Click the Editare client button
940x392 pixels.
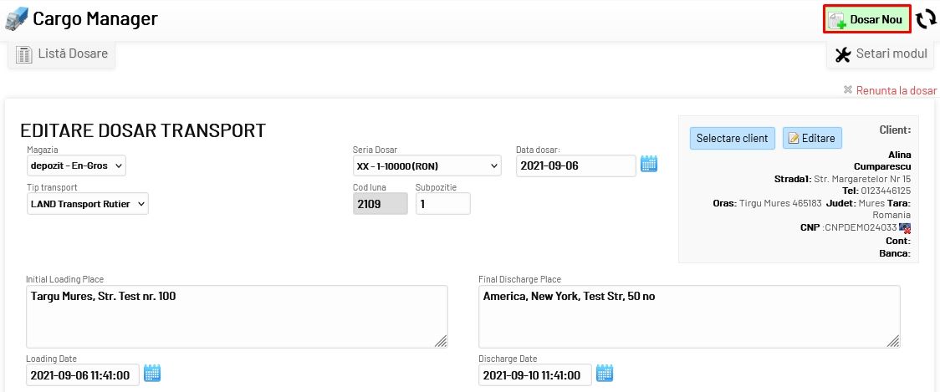[x=812, y=138]
